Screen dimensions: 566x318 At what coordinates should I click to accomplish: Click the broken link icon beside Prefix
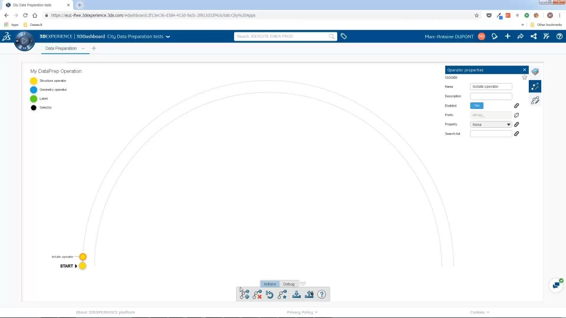click(x=516, y=115)
